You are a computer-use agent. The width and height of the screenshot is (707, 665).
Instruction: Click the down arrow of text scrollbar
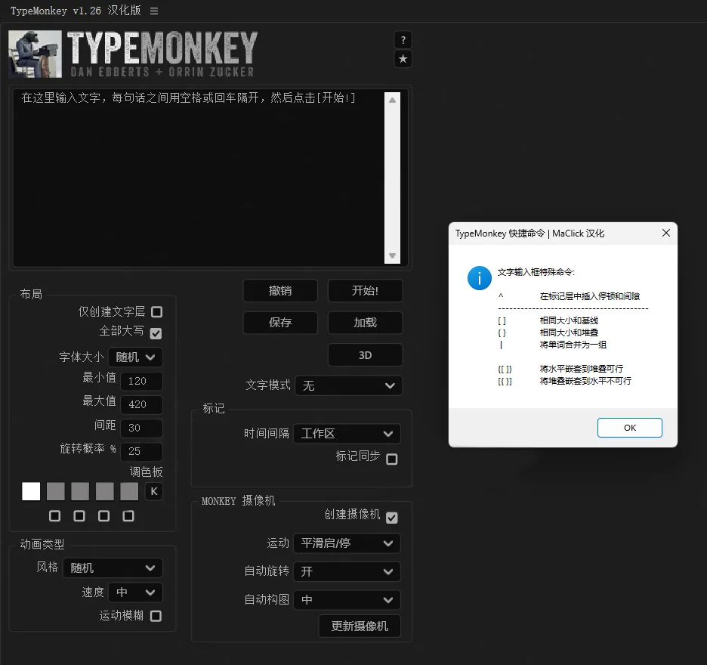pos(392,257)
